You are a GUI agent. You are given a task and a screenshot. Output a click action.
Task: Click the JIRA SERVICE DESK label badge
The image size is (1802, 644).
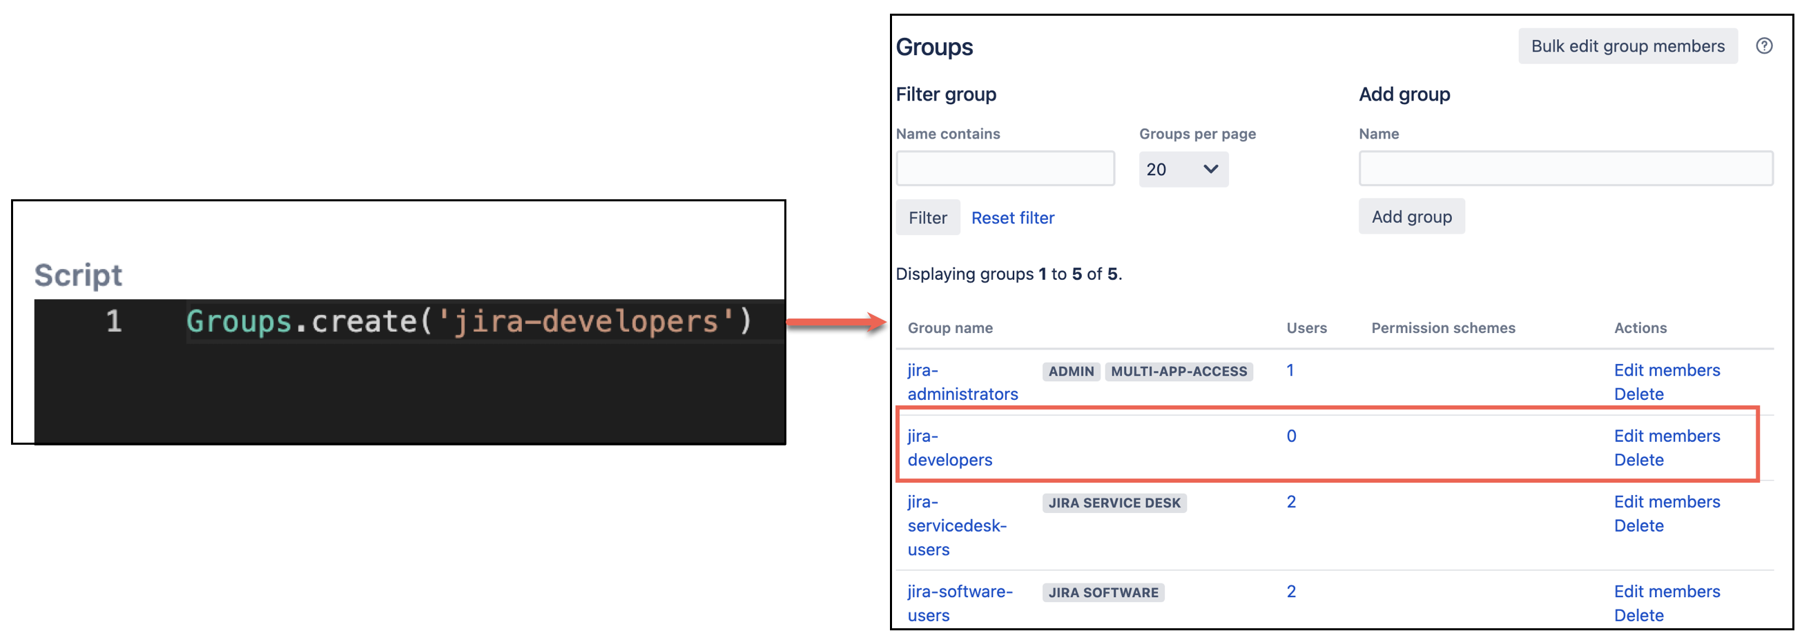point(1114,503)
